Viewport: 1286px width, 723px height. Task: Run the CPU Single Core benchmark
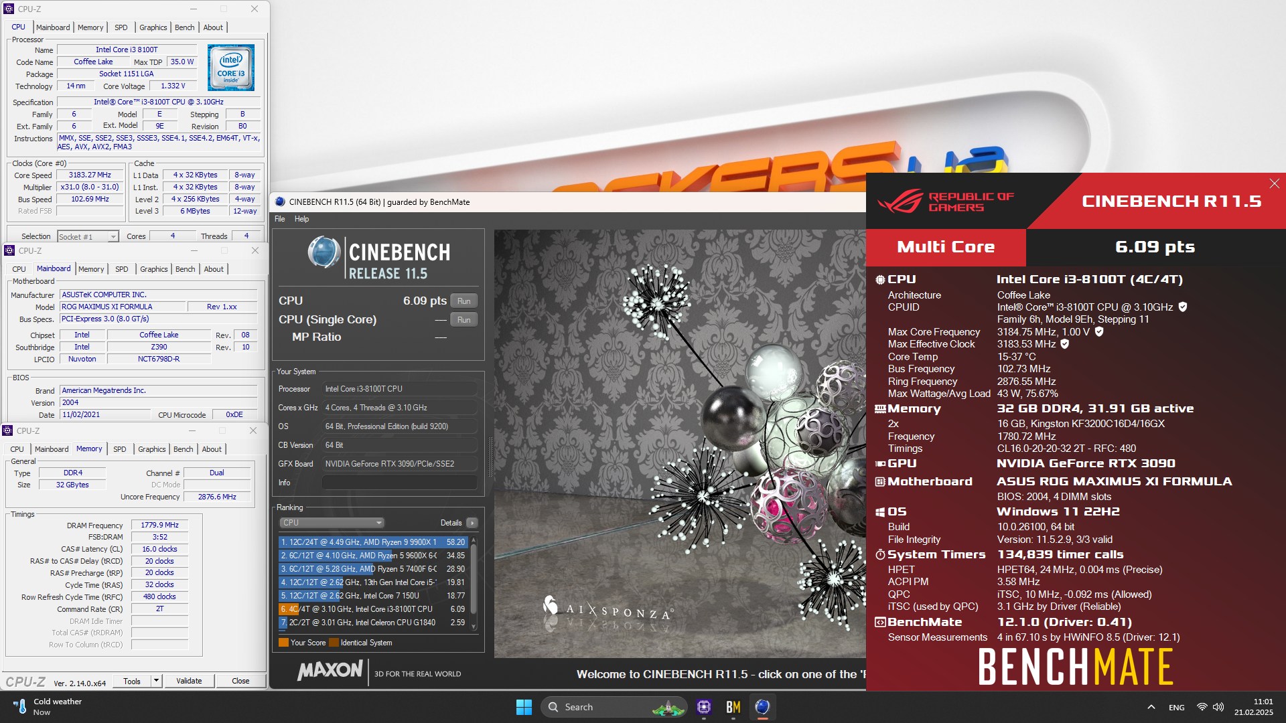coord(464,320)
